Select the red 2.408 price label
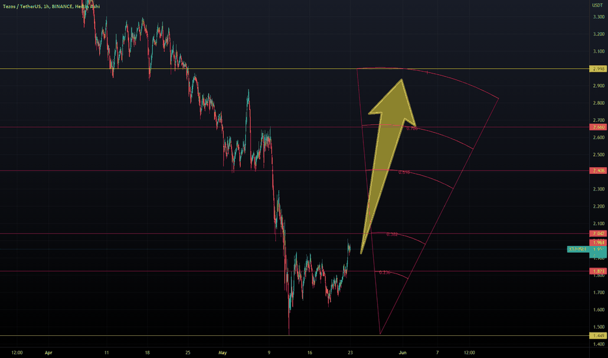This screenshot has height=358, width=608. (x=598, y=171)
